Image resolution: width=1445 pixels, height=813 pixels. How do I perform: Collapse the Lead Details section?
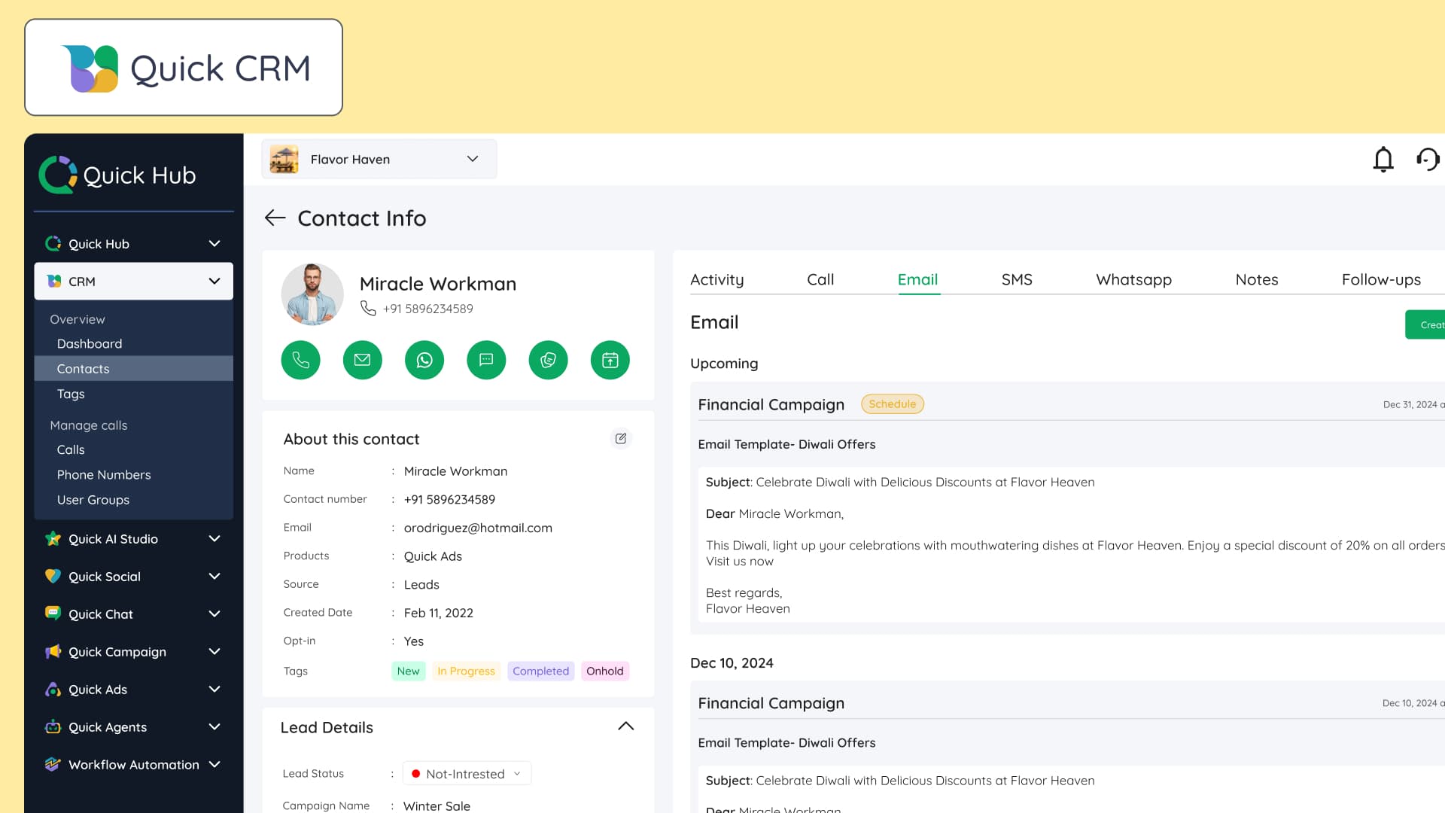[x=625, y=726]
